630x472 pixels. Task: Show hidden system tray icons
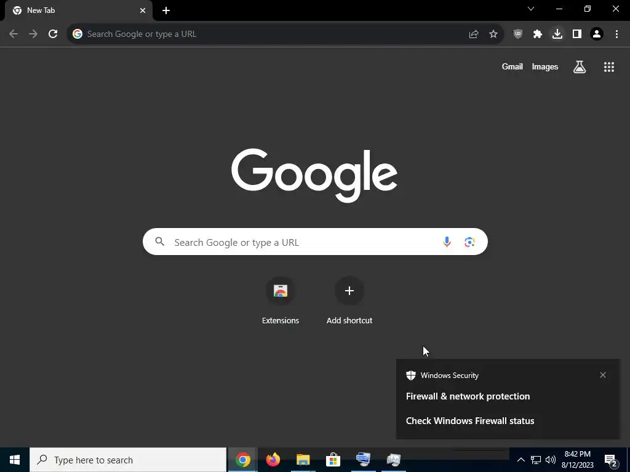[520, 460]
